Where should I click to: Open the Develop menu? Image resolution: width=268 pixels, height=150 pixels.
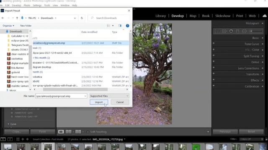click(17, 5)
